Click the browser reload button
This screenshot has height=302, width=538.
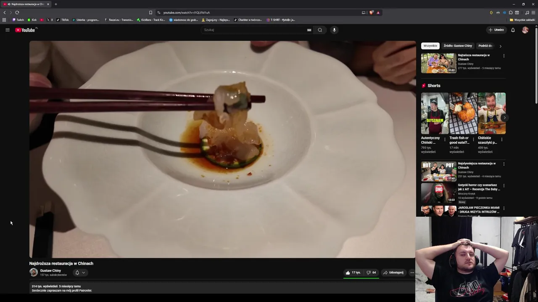(x=17, y=13)
